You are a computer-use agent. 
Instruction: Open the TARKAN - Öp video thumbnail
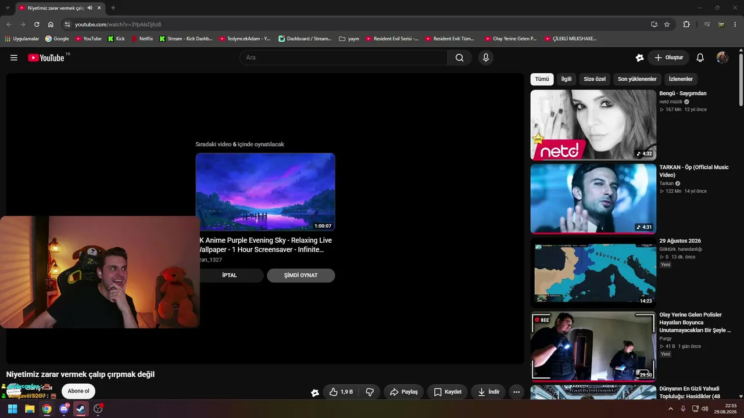pos(593,199)
